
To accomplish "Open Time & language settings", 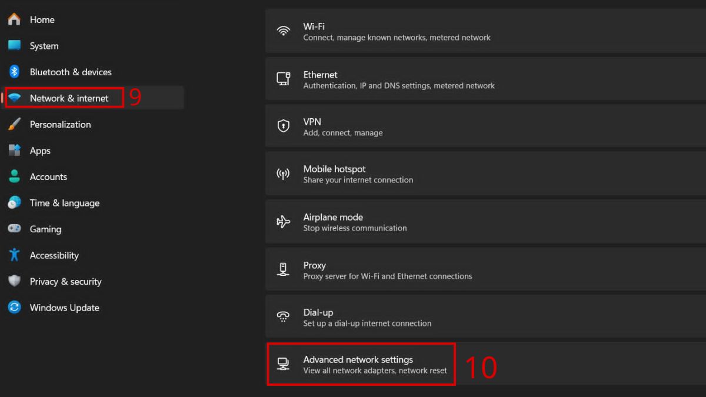I will coord(64,203).
